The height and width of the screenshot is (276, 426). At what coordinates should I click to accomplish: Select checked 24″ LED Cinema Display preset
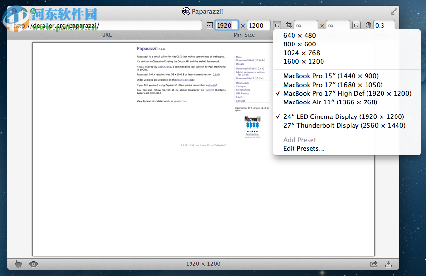pyautogui.click(x=347, y=116)
